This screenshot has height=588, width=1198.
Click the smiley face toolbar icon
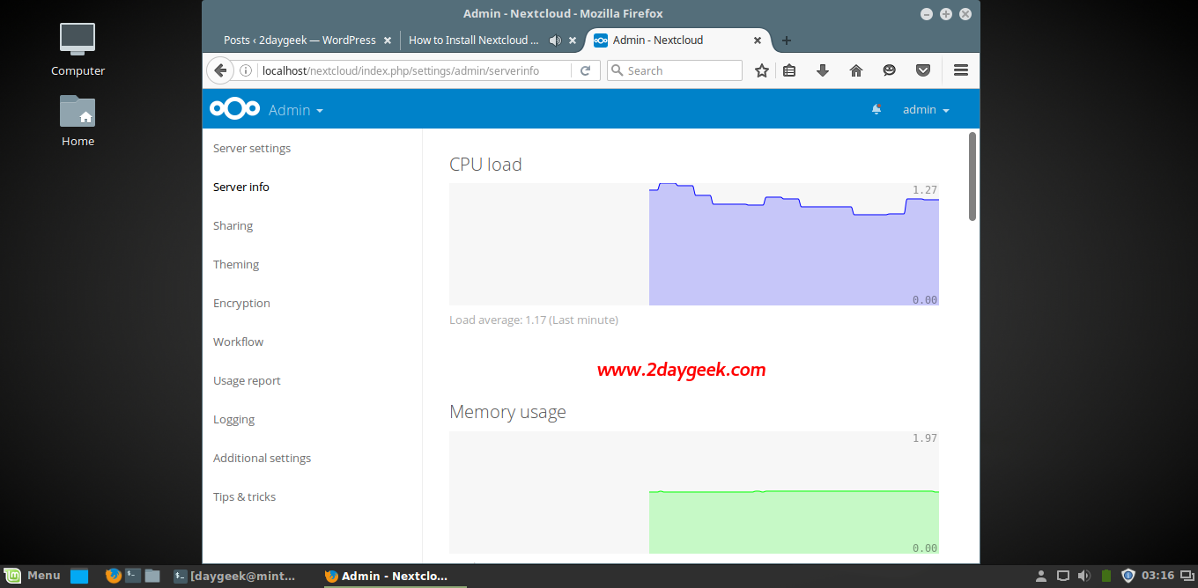pyautogui.click(x=890, y=70)
